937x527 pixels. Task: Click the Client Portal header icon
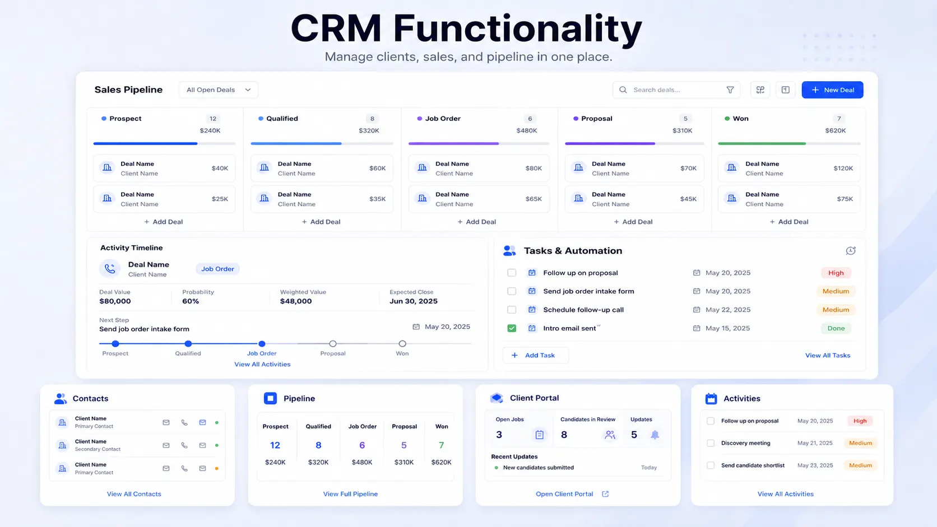pyautogui.click(x=497, y=398)
